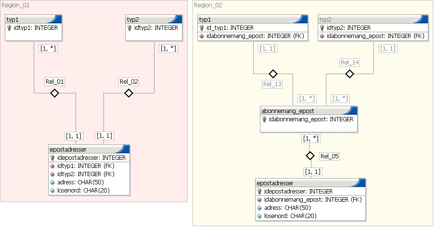This screenshot has width=438, height=231.
Task: Click the red FK icon beside idtyp2: INTEGER (FK)
Action: (52, 174)
